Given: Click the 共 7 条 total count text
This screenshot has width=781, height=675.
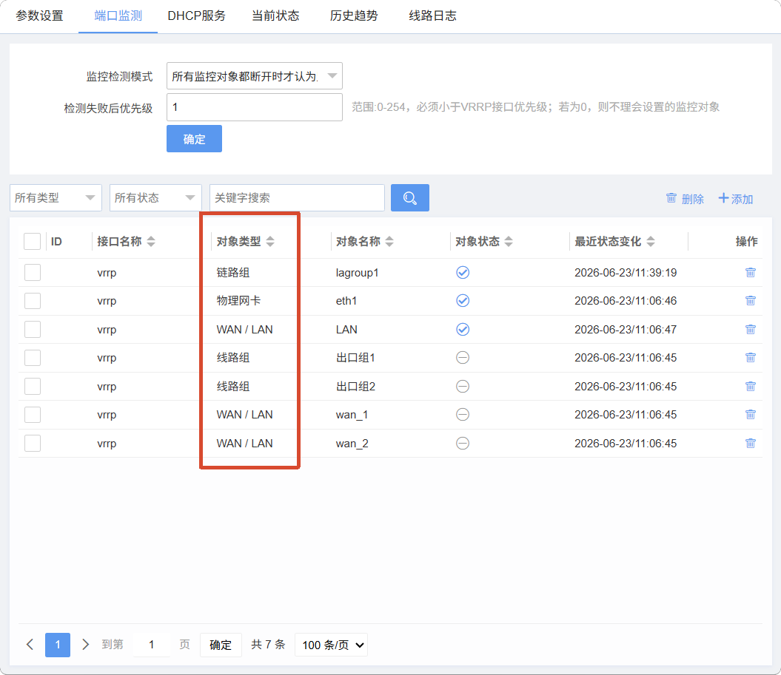Looking at the screenshot, I should [268, 645].
